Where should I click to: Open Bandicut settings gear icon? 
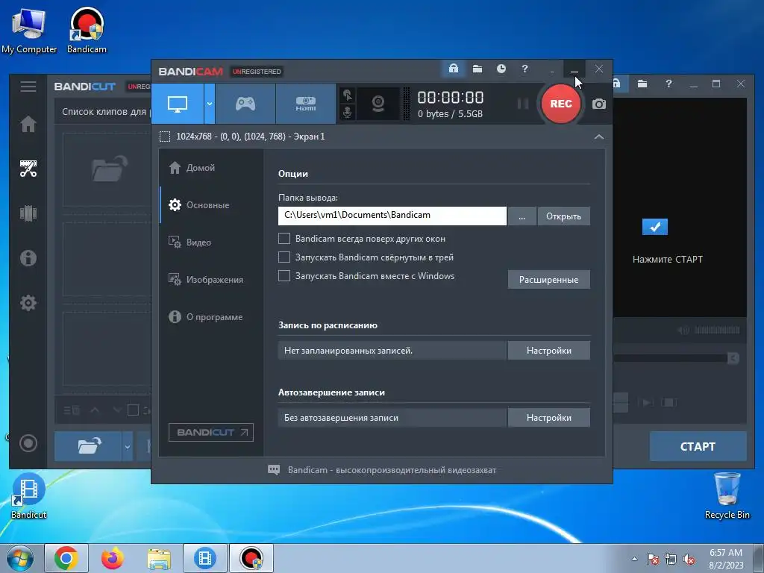coord(28,303)
